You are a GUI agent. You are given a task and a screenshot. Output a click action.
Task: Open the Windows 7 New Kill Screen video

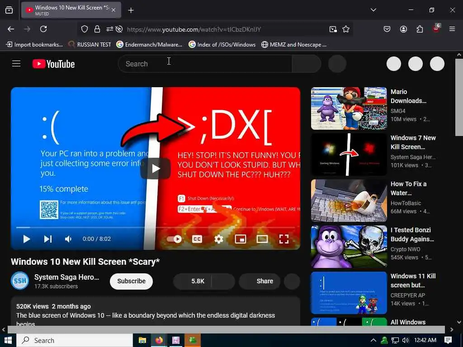coord(349,155)
